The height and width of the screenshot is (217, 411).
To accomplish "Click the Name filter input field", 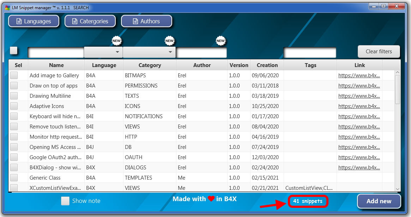I will pos(56,53).
